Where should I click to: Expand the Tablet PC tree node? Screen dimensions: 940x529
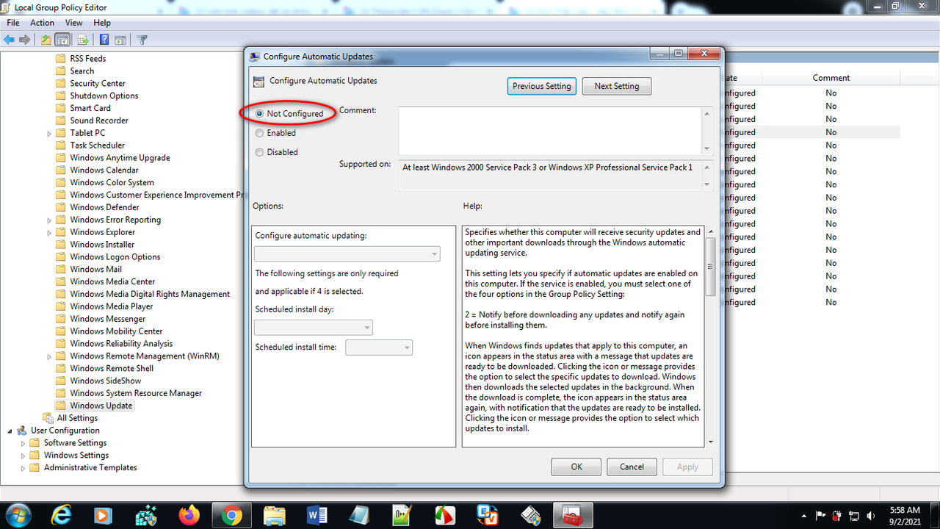49,133
